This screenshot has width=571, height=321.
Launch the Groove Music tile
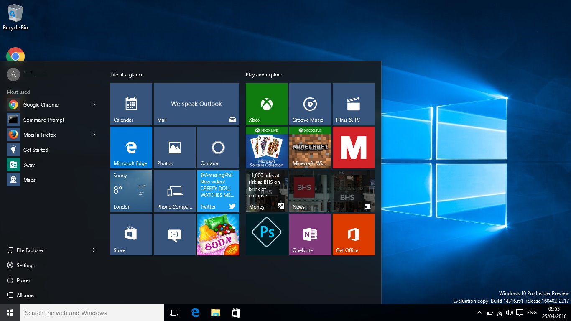click(310, 104)
